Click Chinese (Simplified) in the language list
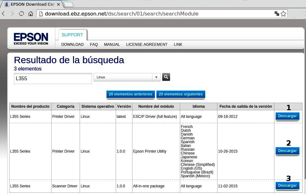This screenshot has height=194, width=306. (198, 165)
